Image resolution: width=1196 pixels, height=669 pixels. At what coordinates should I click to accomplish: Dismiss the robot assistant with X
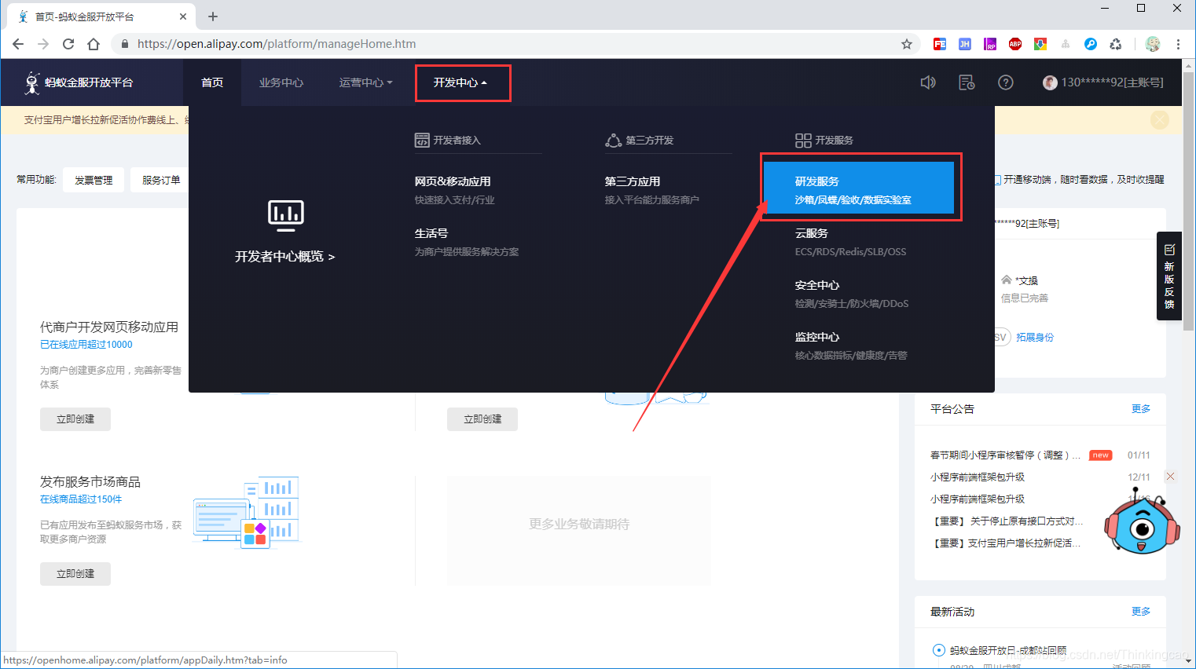tap(1170, 477)
